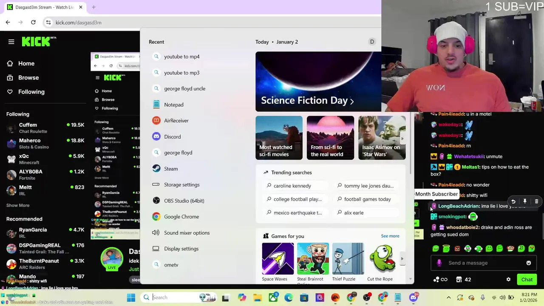Click 'See more' games link
544x306 pixels.
(390, 236)
